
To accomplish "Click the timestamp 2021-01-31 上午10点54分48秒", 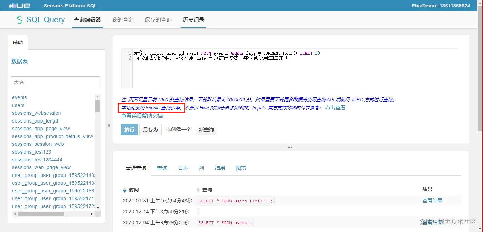I will tap(157, 201).
